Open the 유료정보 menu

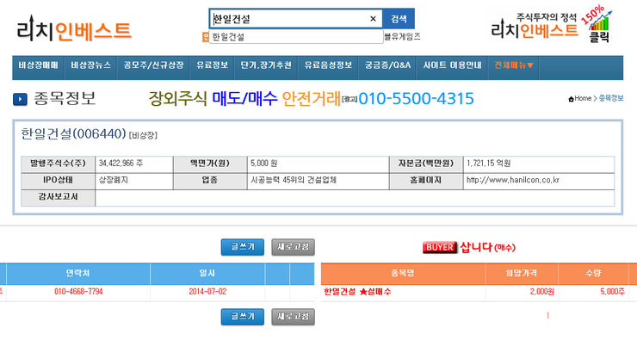pos(212,65)
